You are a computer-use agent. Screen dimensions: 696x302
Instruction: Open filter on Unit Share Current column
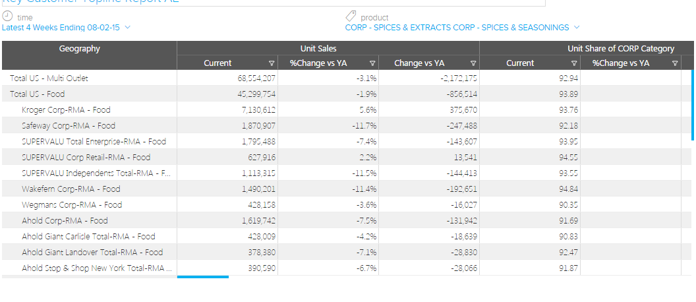point(574,63)
